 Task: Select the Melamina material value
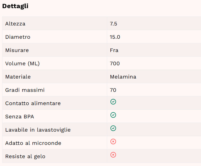pos(123,77)
